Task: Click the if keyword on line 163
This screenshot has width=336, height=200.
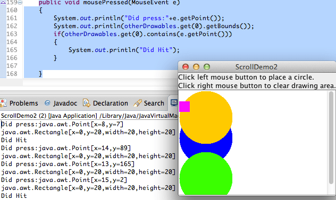Action: click(x=57, y=34)
